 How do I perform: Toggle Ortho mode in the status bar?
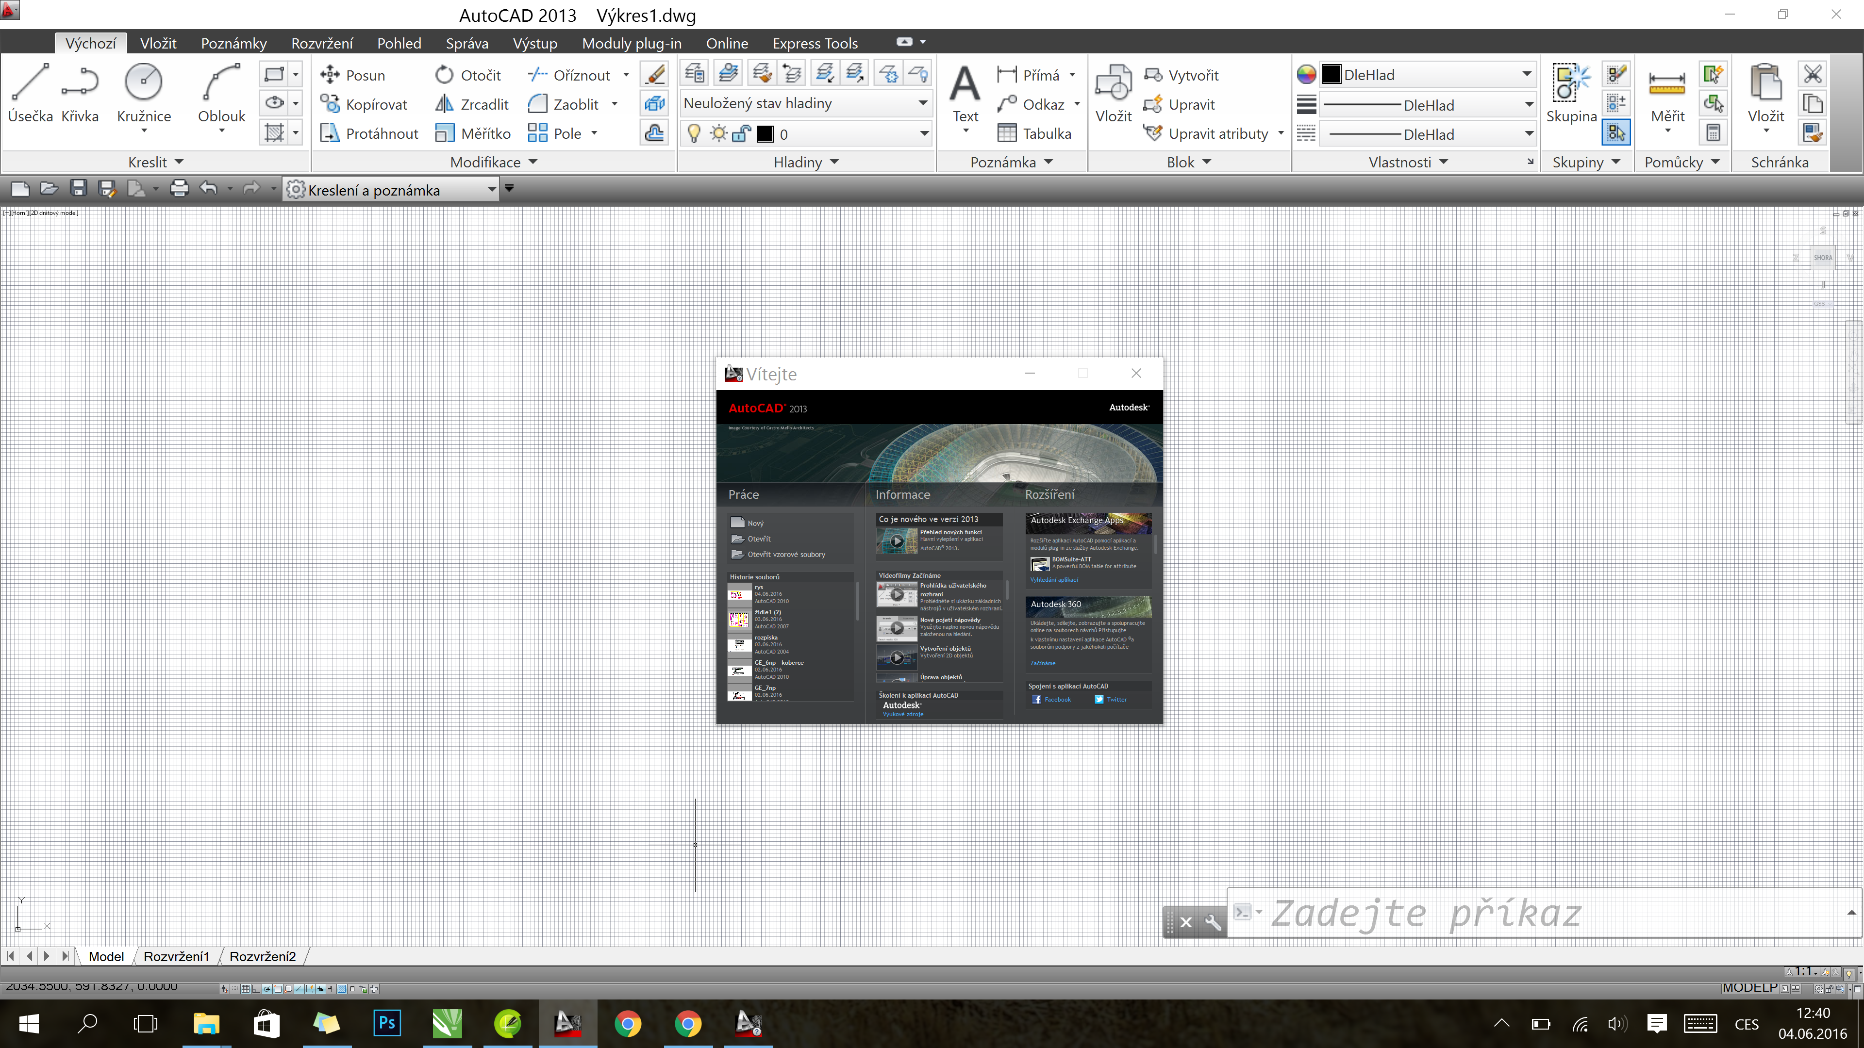256,989
